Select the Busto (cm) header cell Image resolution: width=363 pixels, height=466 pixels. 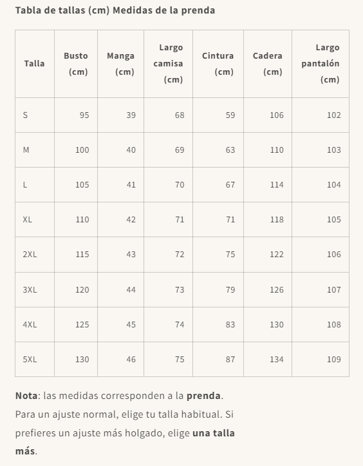click(76, 64)
